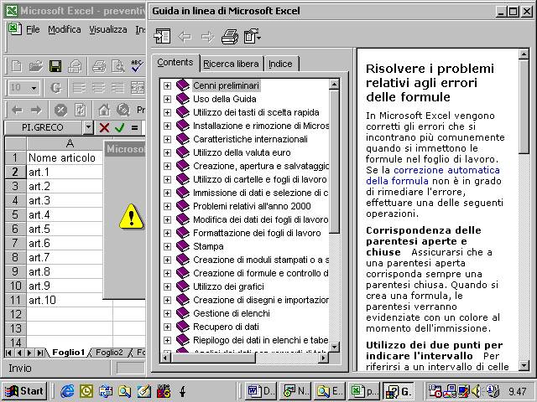Open the PI.GRECO function name dropdown

click(88, 127)
